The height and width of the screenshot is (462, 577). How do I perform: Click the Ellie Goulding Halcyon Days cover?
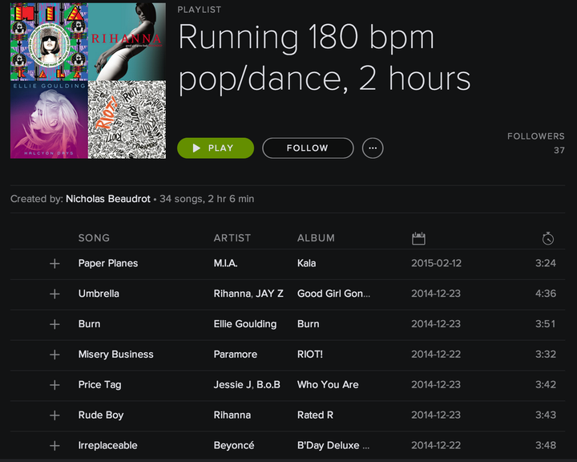[x=49, y=120]
